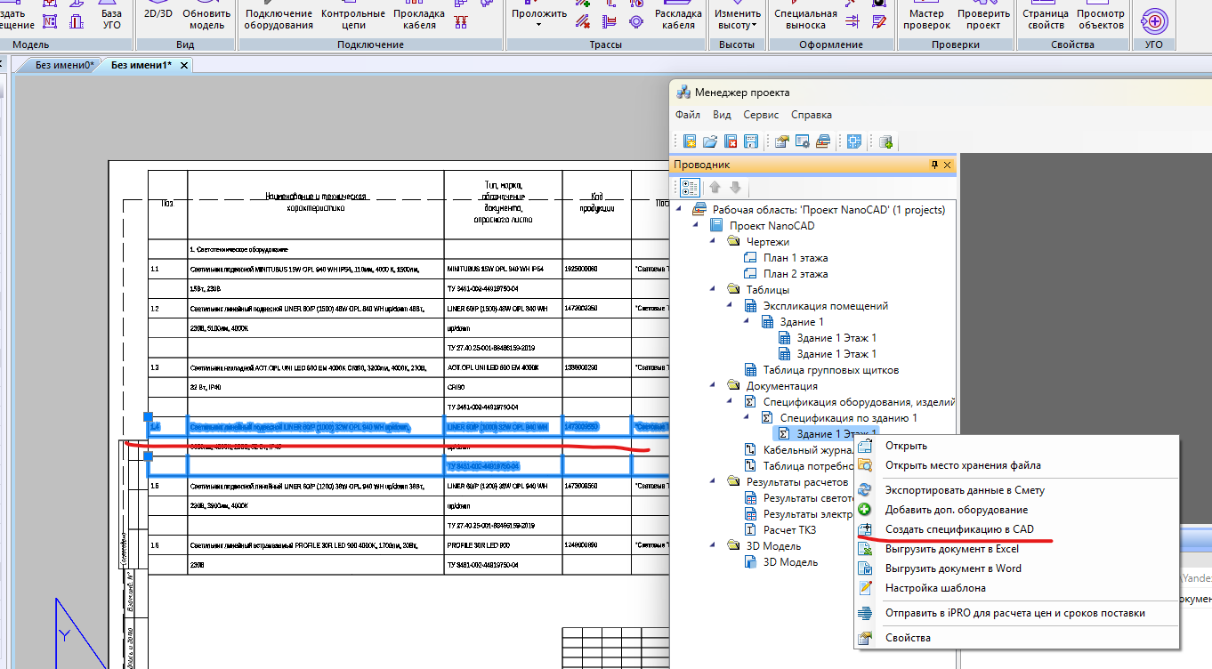The height and width of the screenshot is (669, 1212).
Task: Pin the Проводник panel
Action: (x=934, y=165)
